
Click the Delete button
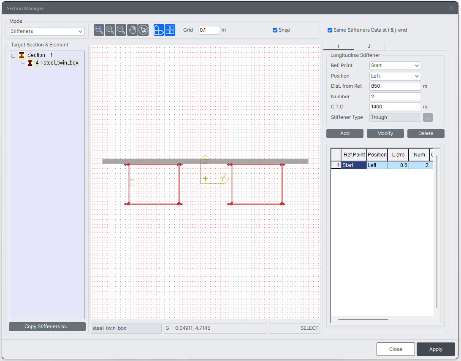426,133
